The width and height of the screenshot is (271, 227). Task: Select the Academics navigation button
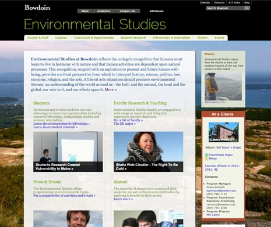pos(104,11)
